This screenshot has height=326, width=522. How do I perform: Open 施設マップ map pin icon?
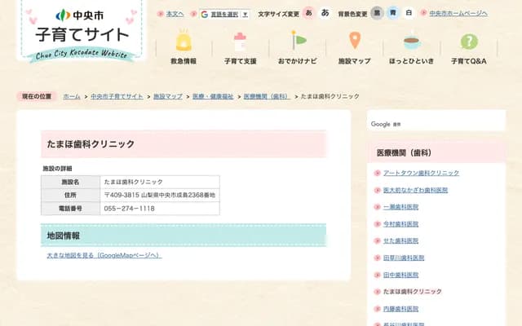pyautogui.click(x=354, y=42)
